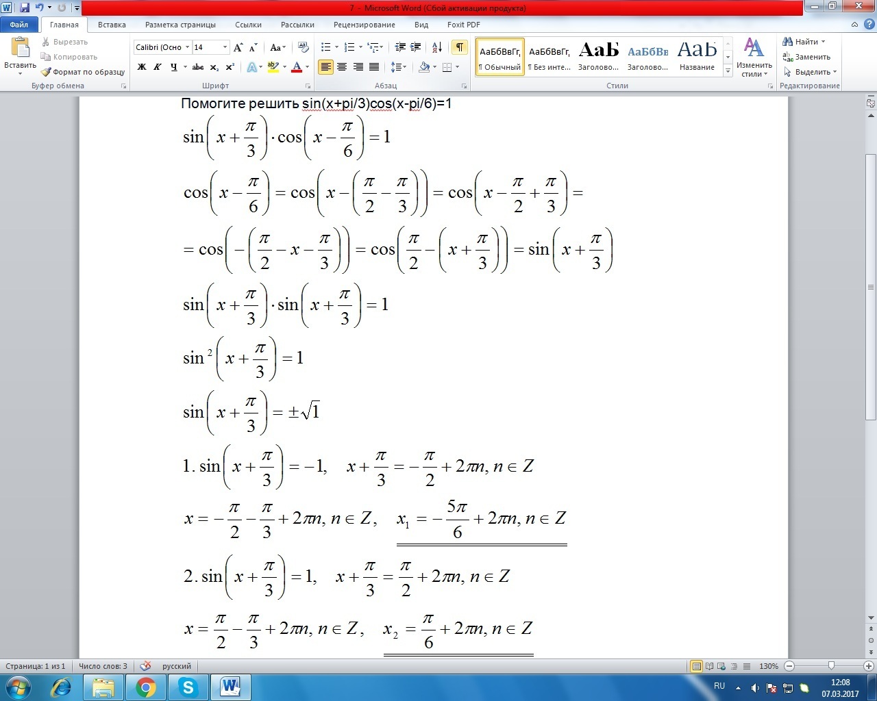The width and height of the screenshot is (877, 701).
Task: Open Skype from the taskbar
Action: click(x=188, y=687)
